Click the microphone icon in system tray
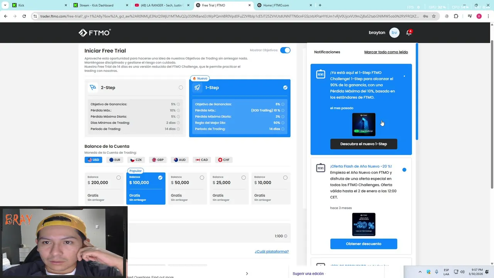494x278 pixels. click(x=436, y=272)
